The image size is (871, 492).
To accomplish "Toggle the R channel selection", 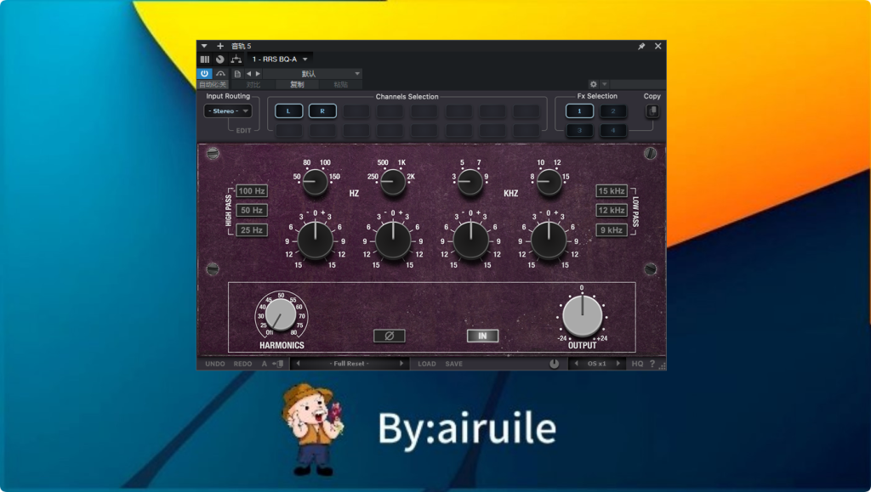I will click(322, 111).
